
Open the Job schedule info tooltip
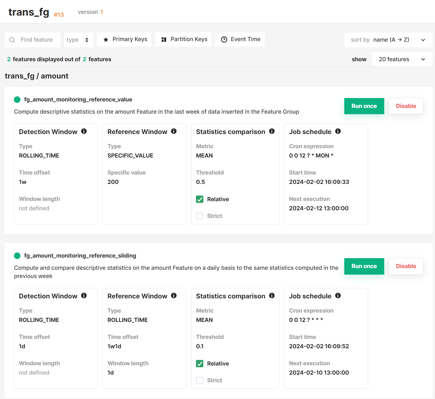pos(338,131)
